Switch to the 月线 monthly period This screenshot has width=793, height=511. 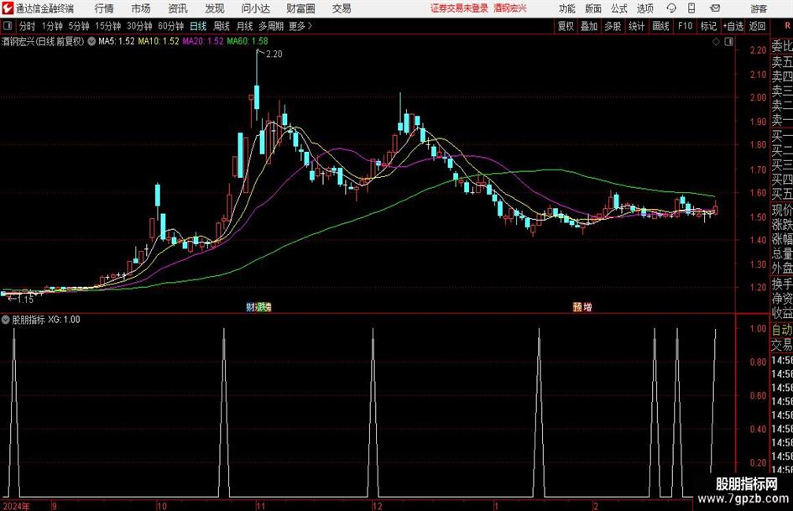tap(245, 26)
